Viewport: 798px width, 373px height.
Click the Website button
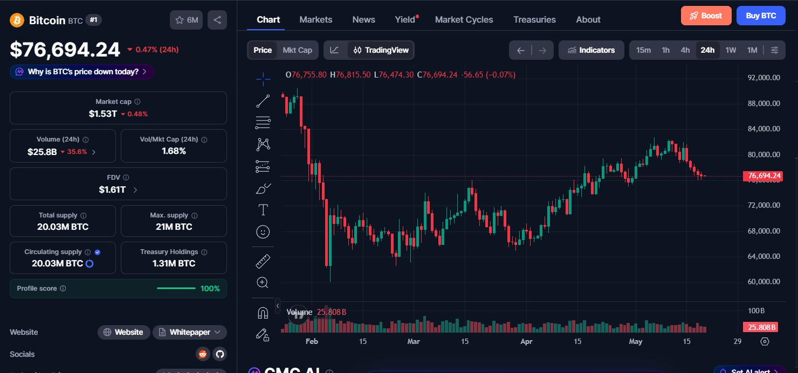(x=124, y=332)
